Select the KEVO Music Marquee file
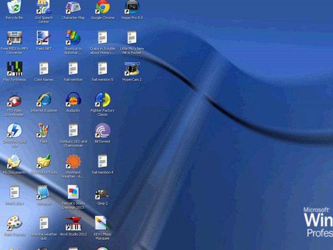The image size is (333, 250). (102, 223)
